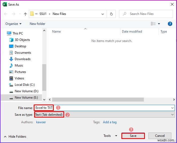Sort by Date modified column

point(132,32)
